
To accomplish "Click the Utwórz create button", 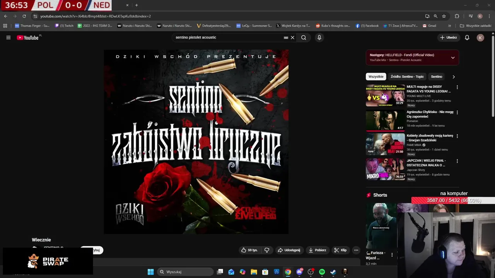I will point(449,37).
